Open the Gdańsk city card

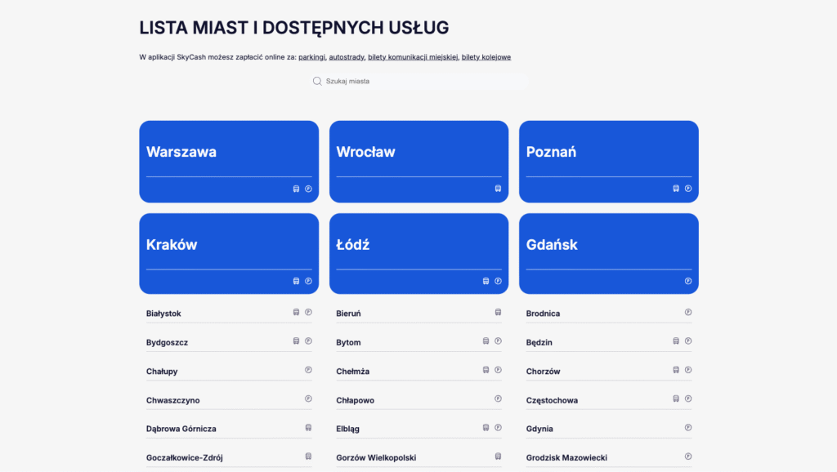(608, 245)
